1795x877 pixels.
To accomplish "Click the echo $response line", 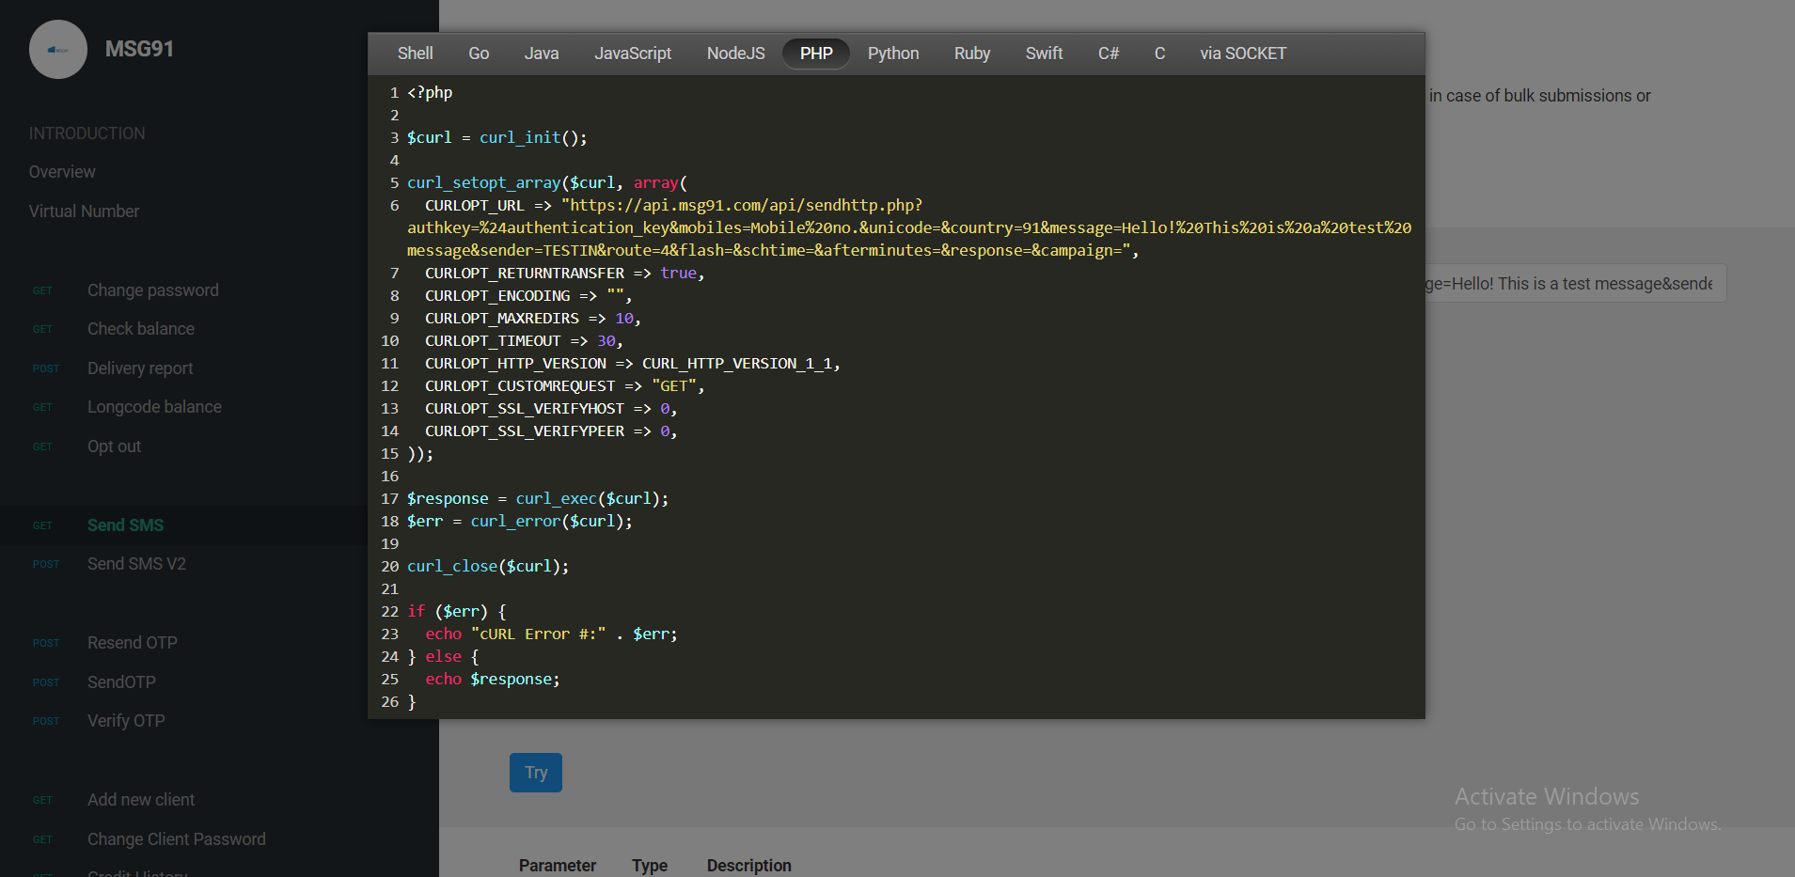I will pyautogui.click(x=493, y=679).
